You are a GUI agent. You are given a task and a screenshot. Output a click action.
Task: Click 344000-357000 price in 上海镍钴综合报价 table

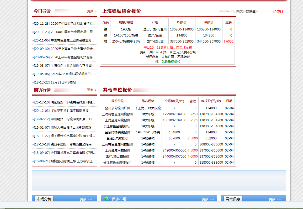pyautogui.click(x=209, y=41)
